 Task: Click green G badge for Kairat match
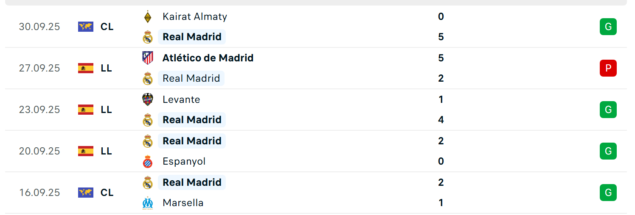pyautogui.click(x=608, y=27)
